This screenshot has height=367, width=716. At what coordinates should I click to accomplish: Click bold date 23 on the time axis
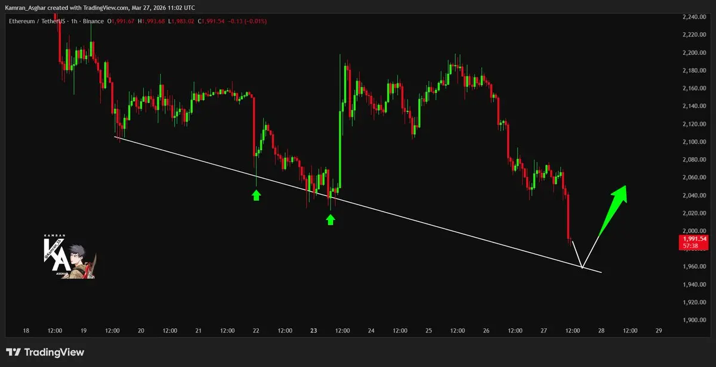(x=313, y=331)
